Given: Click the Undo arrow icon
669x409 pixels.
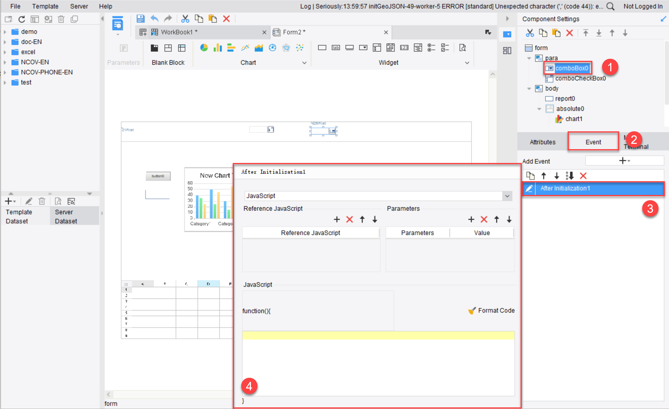Looking at the screenshot, I should point(154,19).
